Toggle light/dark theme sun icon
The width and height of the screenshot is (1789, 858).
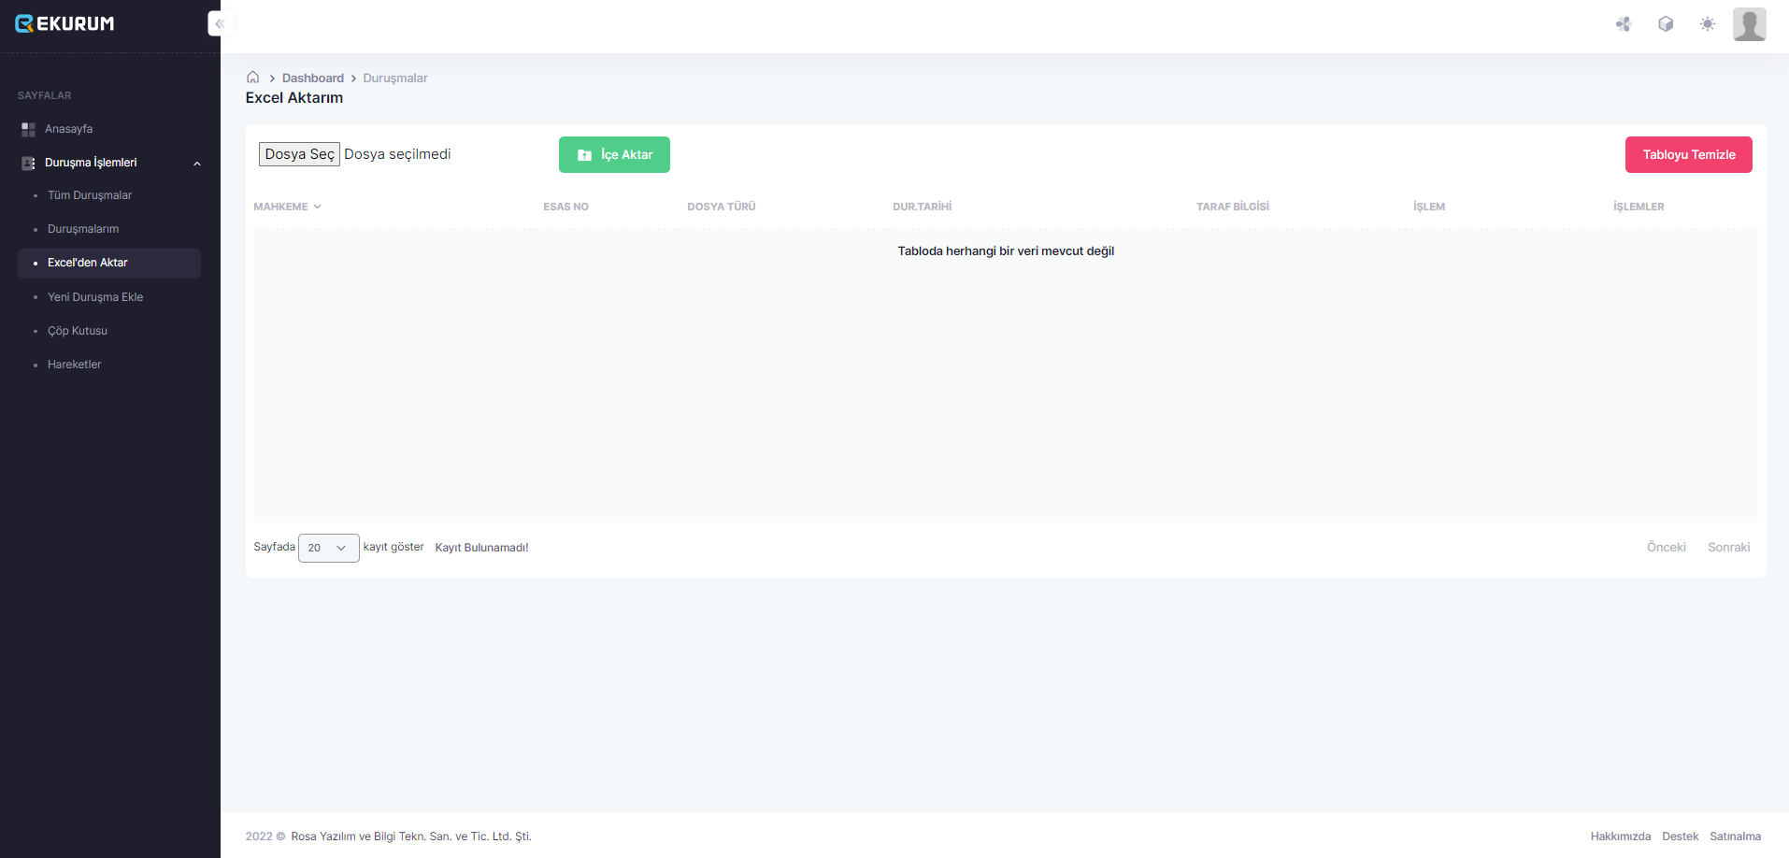[1708, 24]
